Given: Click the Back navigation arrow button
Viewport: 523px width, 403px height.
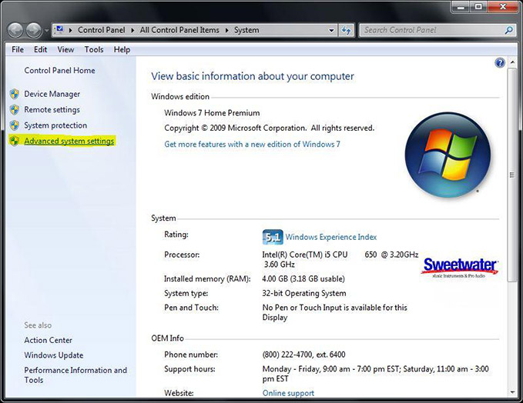Looking at the screenshot, I should (15, 30).
